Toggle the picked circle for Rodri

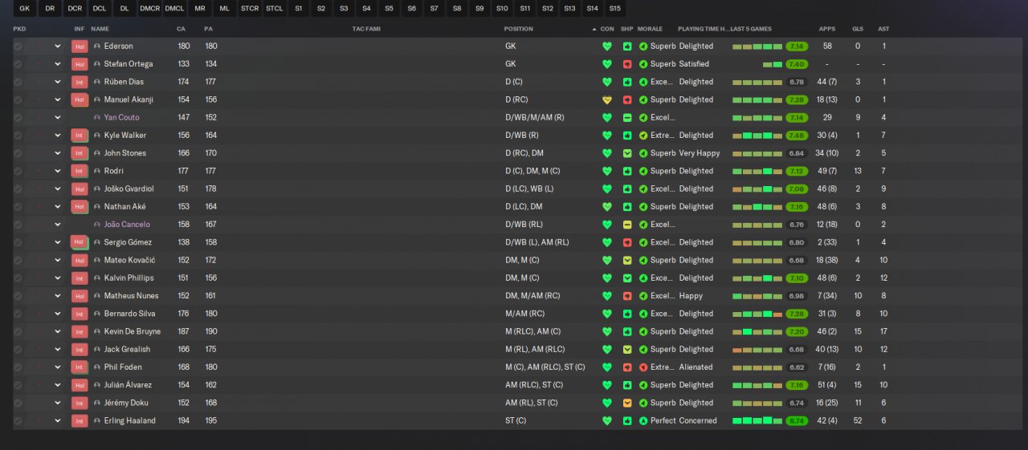point(18,171)
